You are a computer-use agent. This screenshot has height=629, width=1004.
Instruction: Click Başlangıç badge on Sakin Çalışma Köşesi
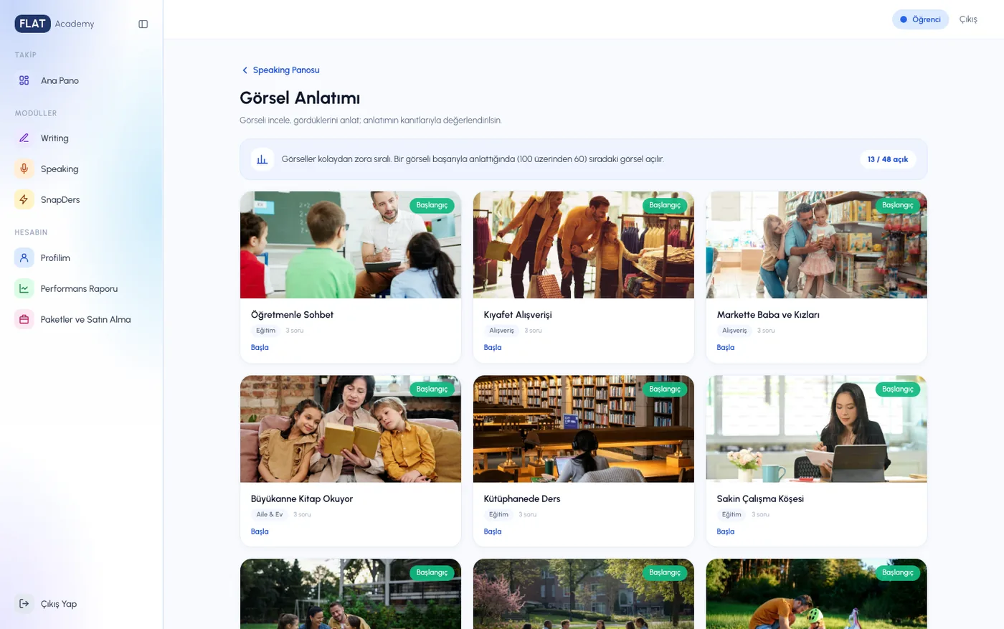click(x=898, y=389)
